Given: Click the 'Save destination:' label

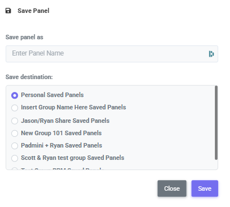Looking at the screenshot, I should [29, 77].
